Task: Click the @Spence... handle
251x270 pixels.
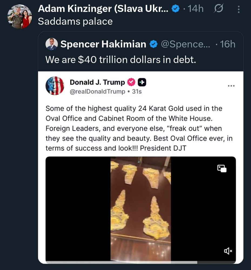Action: click(x=186, y=44)
